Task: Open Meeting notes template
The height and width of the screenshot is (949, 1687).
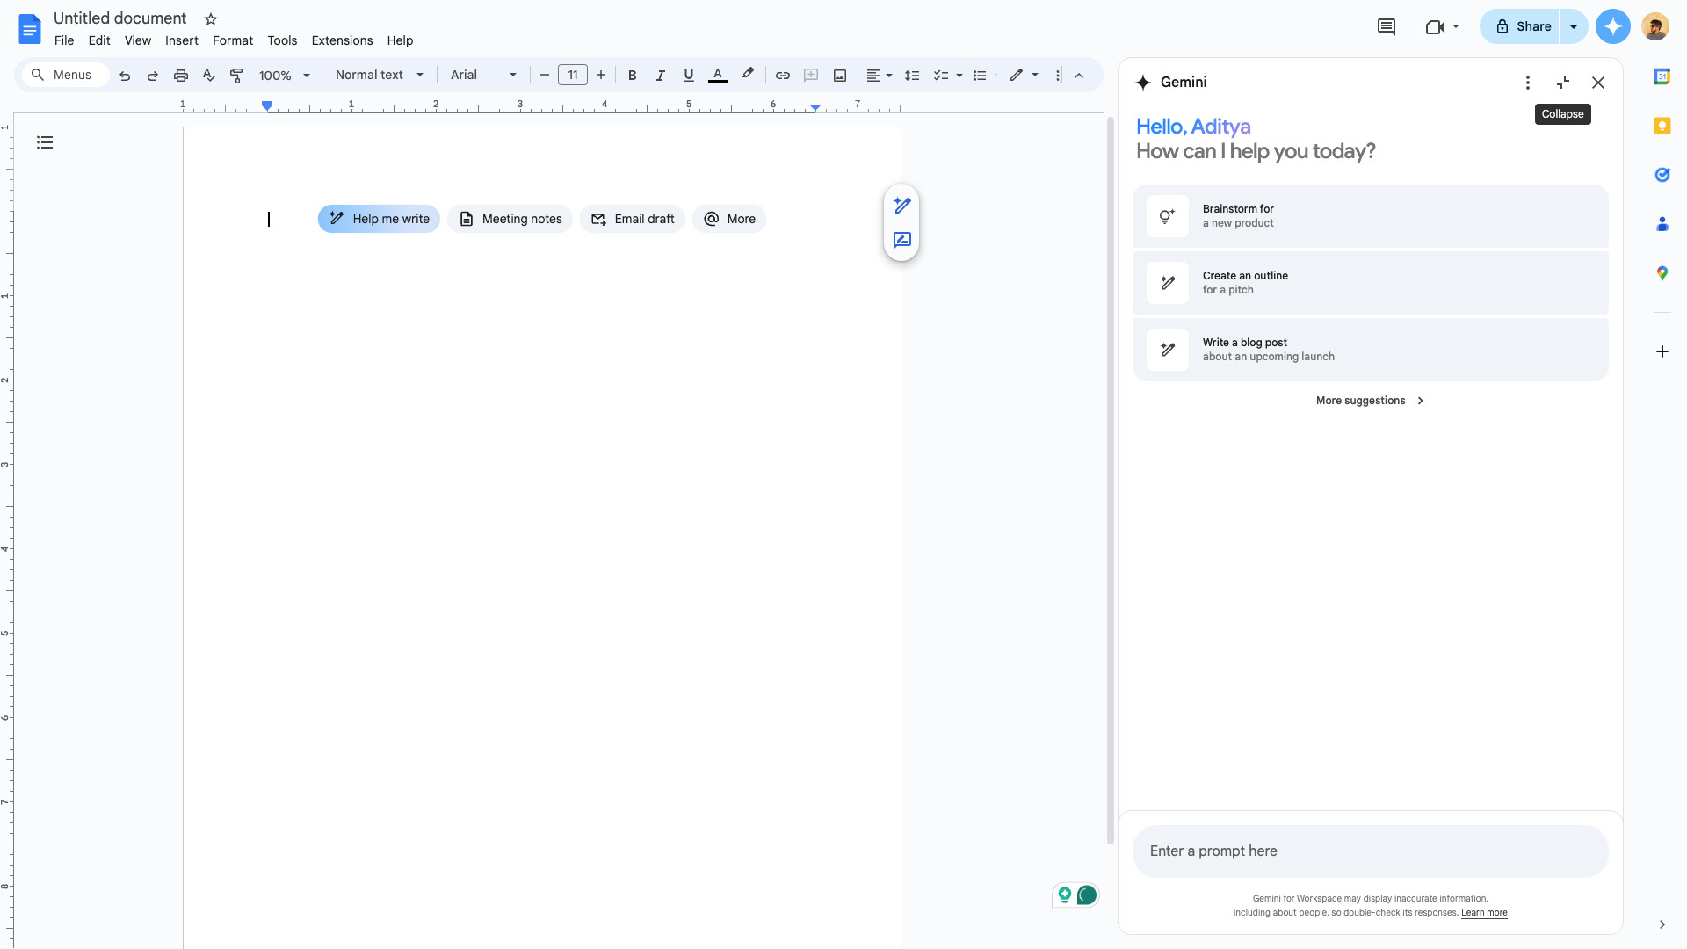Action: [511, 218]
